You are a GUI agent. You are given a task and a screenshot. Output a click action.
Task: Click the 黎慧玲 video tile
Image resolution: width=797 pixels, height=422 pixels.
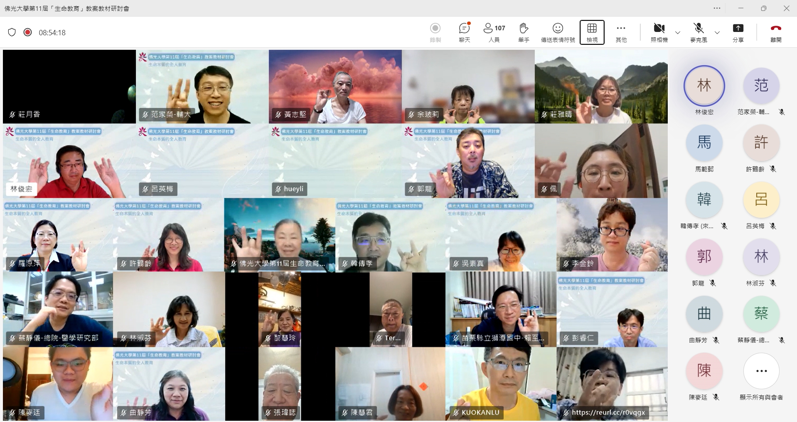280,310
